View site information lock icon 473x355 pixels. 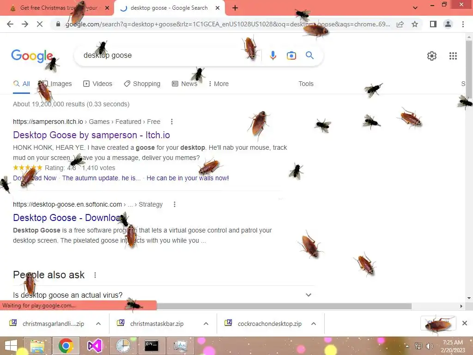(58, 24)
